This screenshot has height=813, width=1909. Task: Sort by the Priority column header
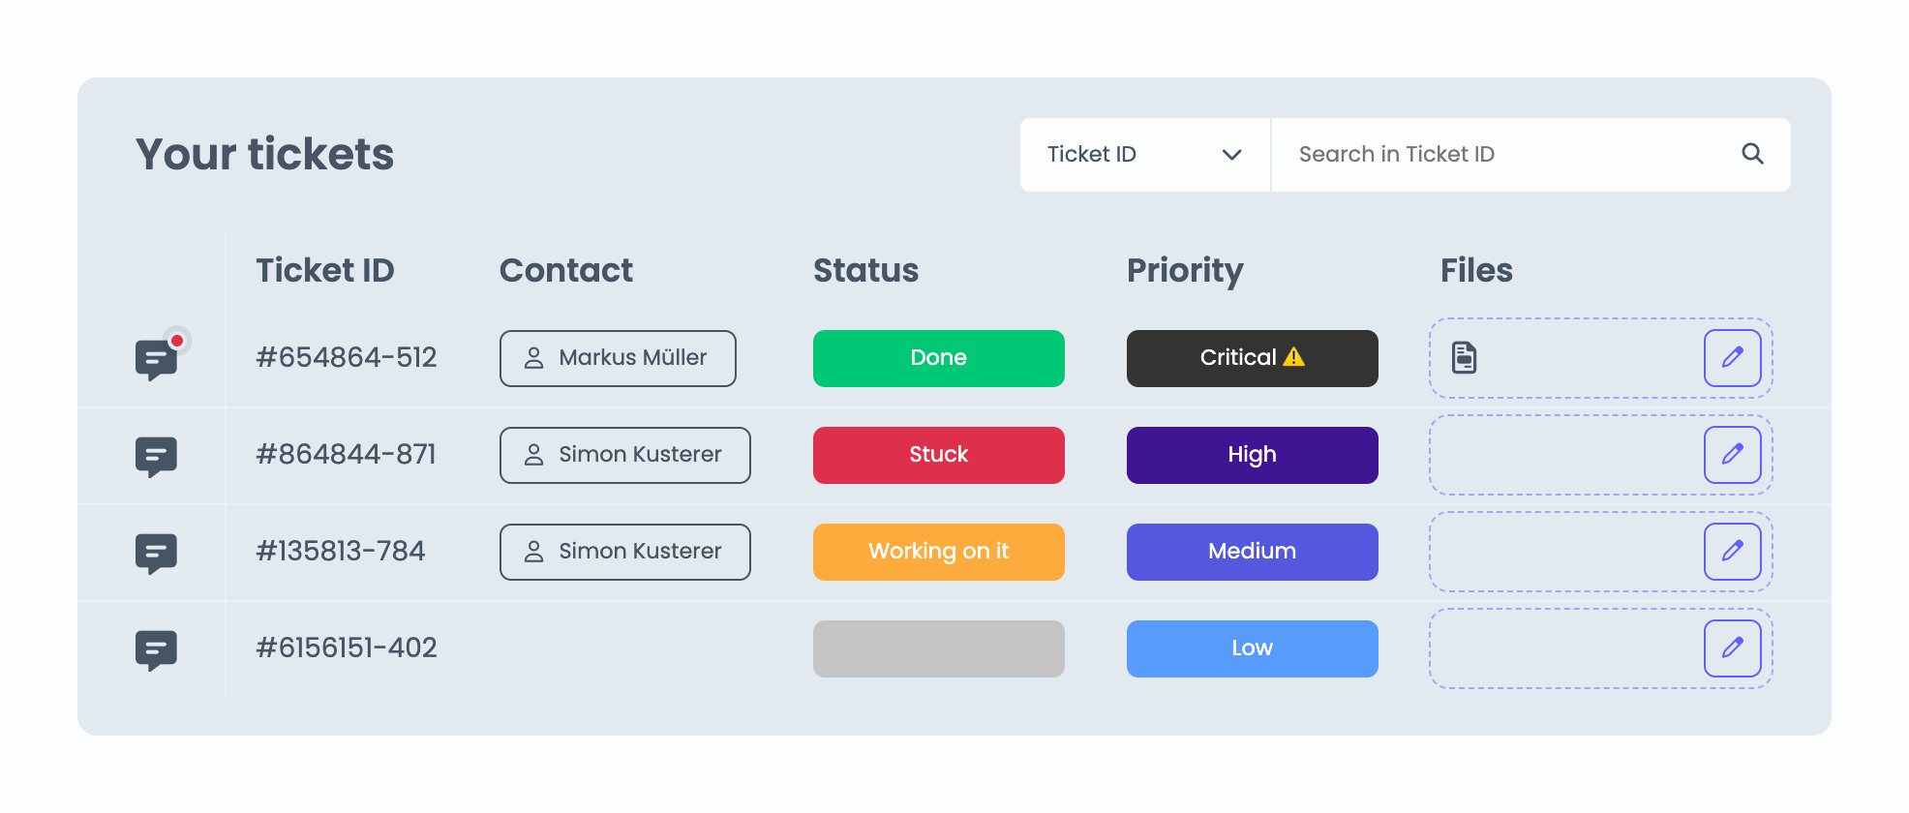1185,271
